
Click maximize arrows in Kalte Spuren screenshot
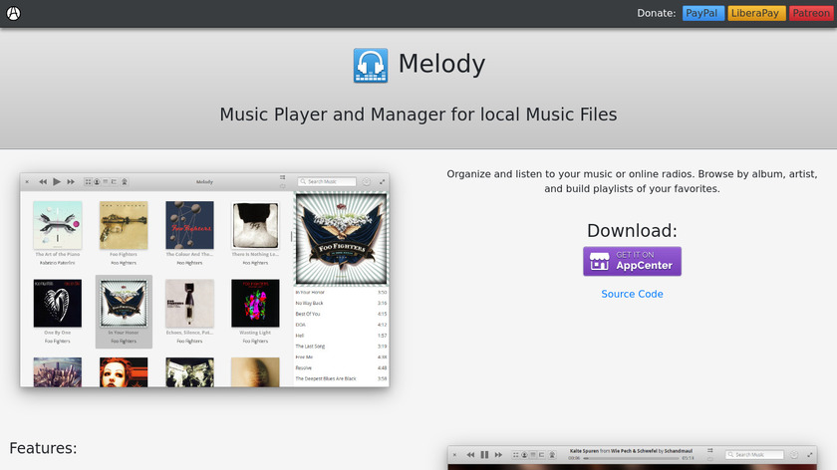point(810,455)
